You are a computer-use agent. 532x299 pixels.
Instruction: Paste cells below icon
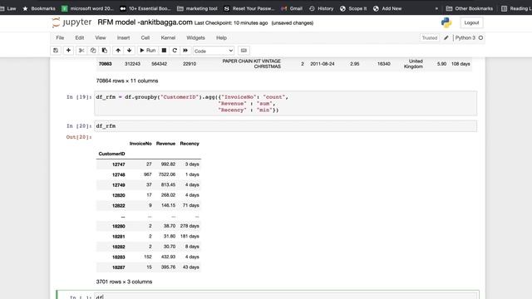[105, 51]
